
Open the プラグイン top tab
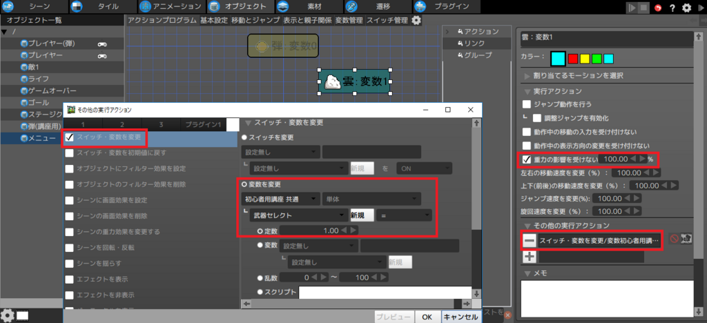pyautogui.click(x=447, y=6)
